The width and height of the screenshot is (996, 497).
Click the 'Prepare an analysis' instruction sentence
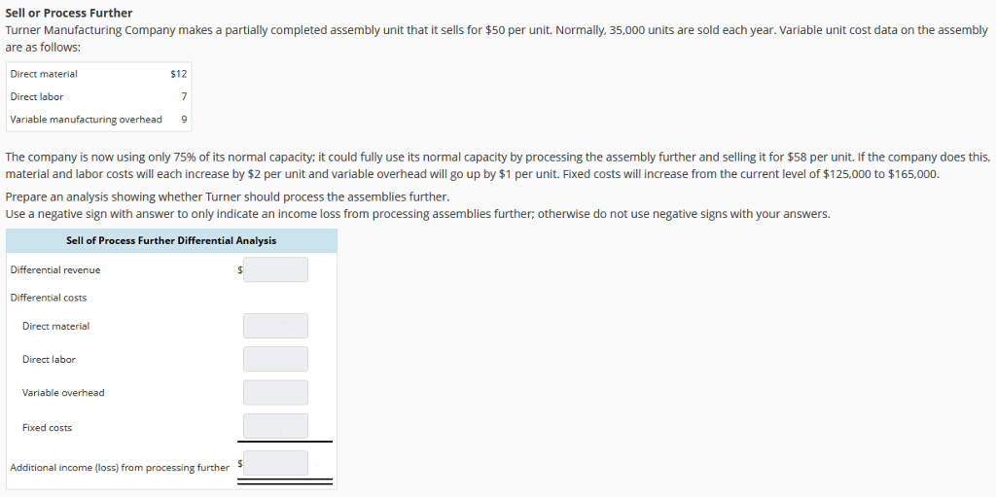click(x=227, y=196)
